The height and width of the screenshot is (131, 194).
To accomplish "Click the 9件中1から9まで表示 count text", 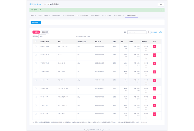I will 83,36.
